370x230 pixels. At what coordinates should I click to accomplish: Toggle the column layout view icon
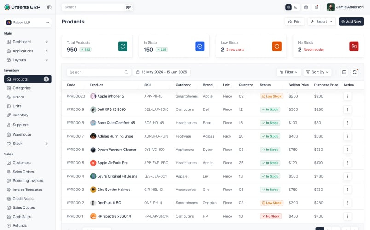344,72
